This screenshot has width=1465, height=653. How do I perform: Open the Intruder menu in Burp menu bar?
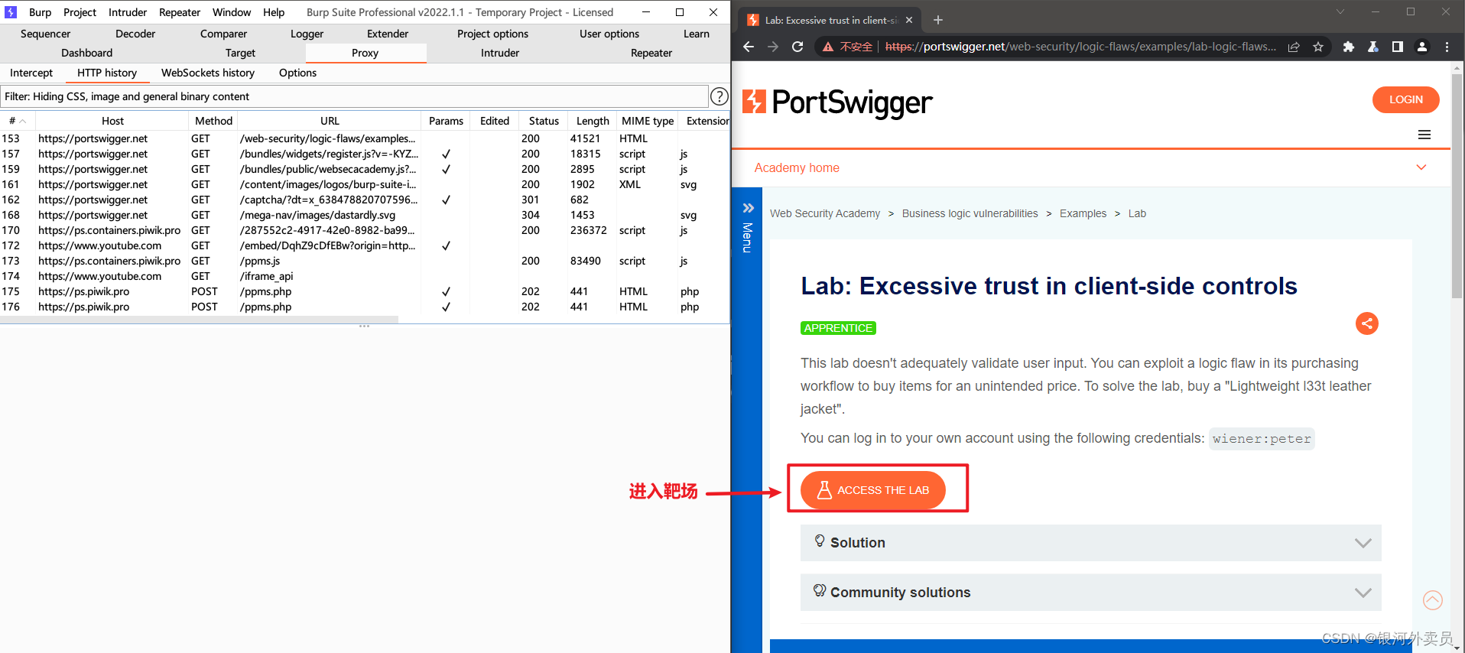[x=128, y=12]
